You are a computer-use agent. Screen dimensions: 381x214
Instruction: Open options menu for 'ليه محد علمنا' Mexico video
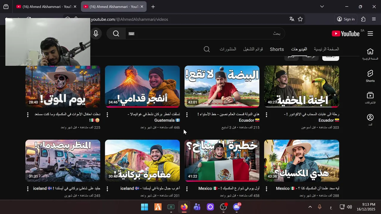pos(266,189)
